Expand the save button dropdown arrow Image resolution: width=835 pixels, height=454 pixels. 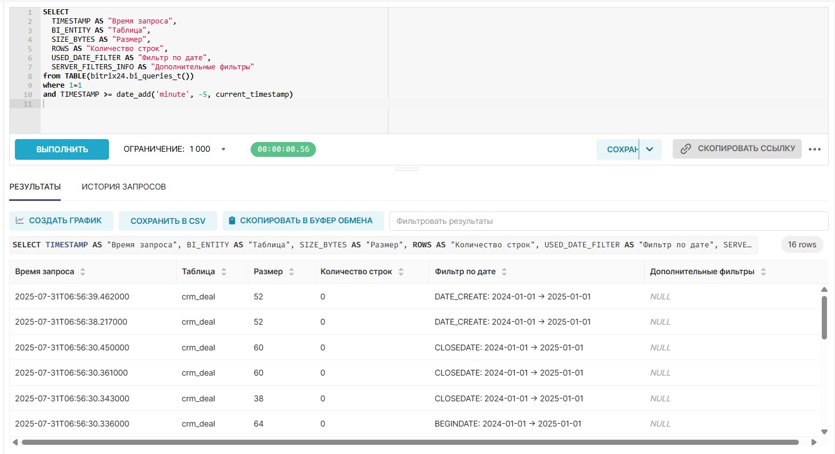pyautogui.click(x=650, y=149)
